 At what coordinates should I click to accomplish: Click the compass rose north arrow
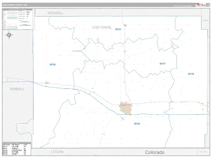9,35
